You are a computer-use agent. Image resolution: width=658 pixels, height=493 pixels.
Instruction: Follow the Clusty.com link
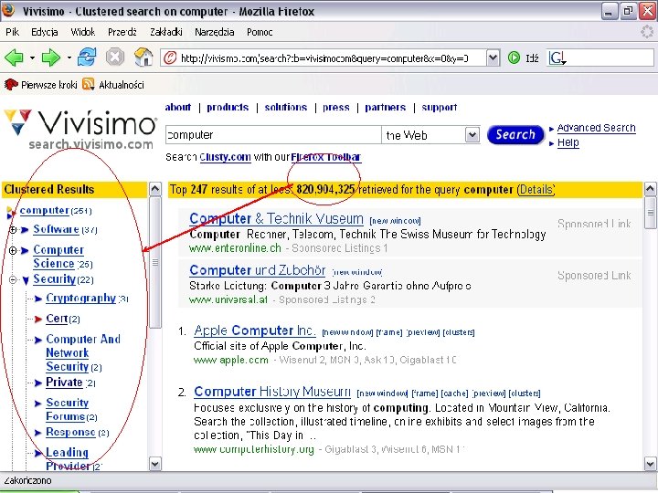point(226,157)
